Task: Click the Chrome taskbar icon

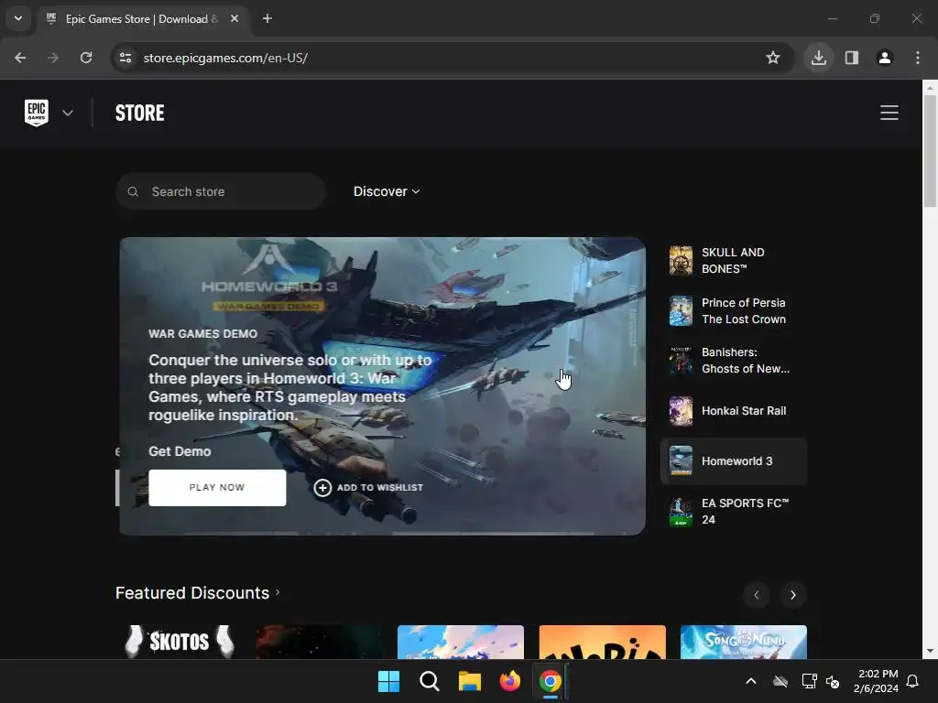Action: tap(551, 681)
